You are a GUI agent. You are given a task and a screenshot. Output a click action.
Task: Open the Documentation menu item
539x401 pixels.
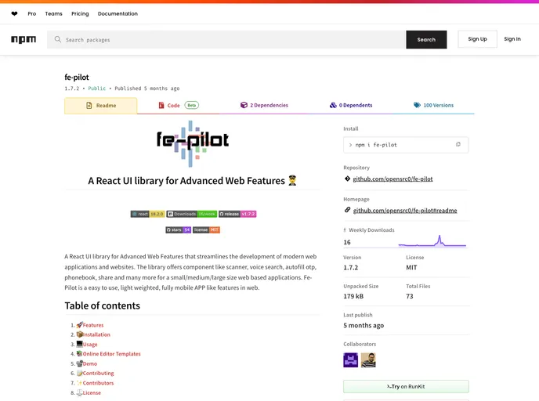click(118, 14)
